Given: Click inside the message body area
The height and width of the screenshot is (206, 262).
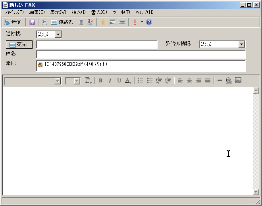Looking at the screenshot, I should (x=128, y=141).
